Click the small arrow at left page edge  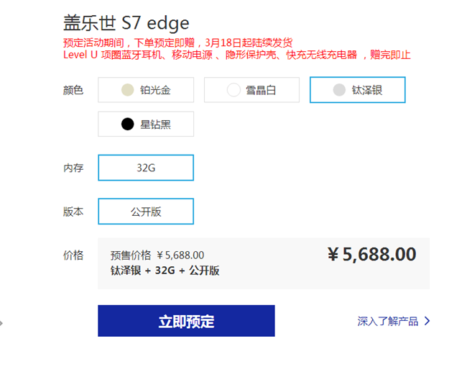pos(2,323)
